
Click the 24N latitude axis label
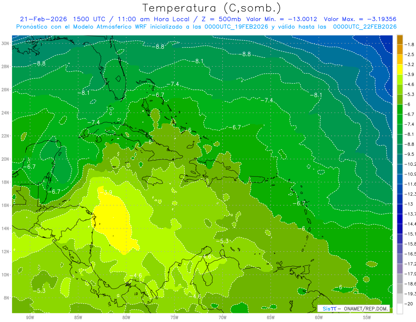click(6, 113)
